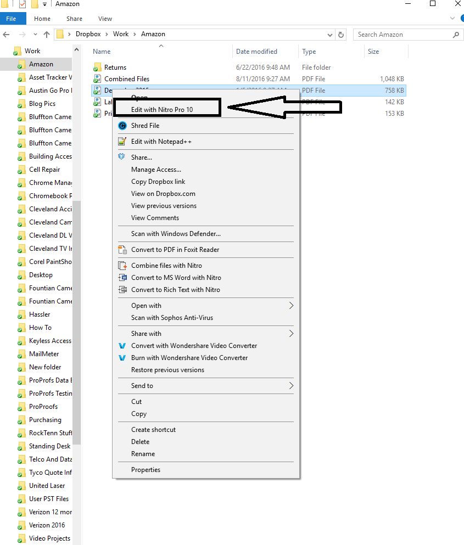Refresh the Amazon folder view

341,35
